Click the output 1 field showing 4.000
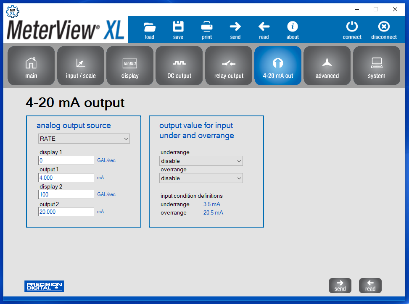409x304 pixels. [x=66, y=178]
